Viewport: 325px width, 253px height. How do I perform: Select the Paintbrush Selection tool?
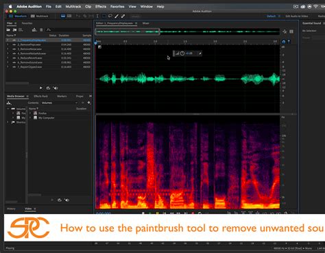pos(117,16)
